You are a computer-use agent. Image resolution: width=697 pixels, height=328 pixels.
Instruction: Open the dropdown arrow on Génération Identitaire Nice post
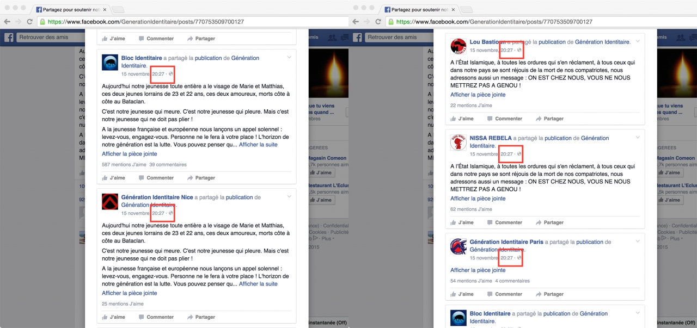(289, 197)
